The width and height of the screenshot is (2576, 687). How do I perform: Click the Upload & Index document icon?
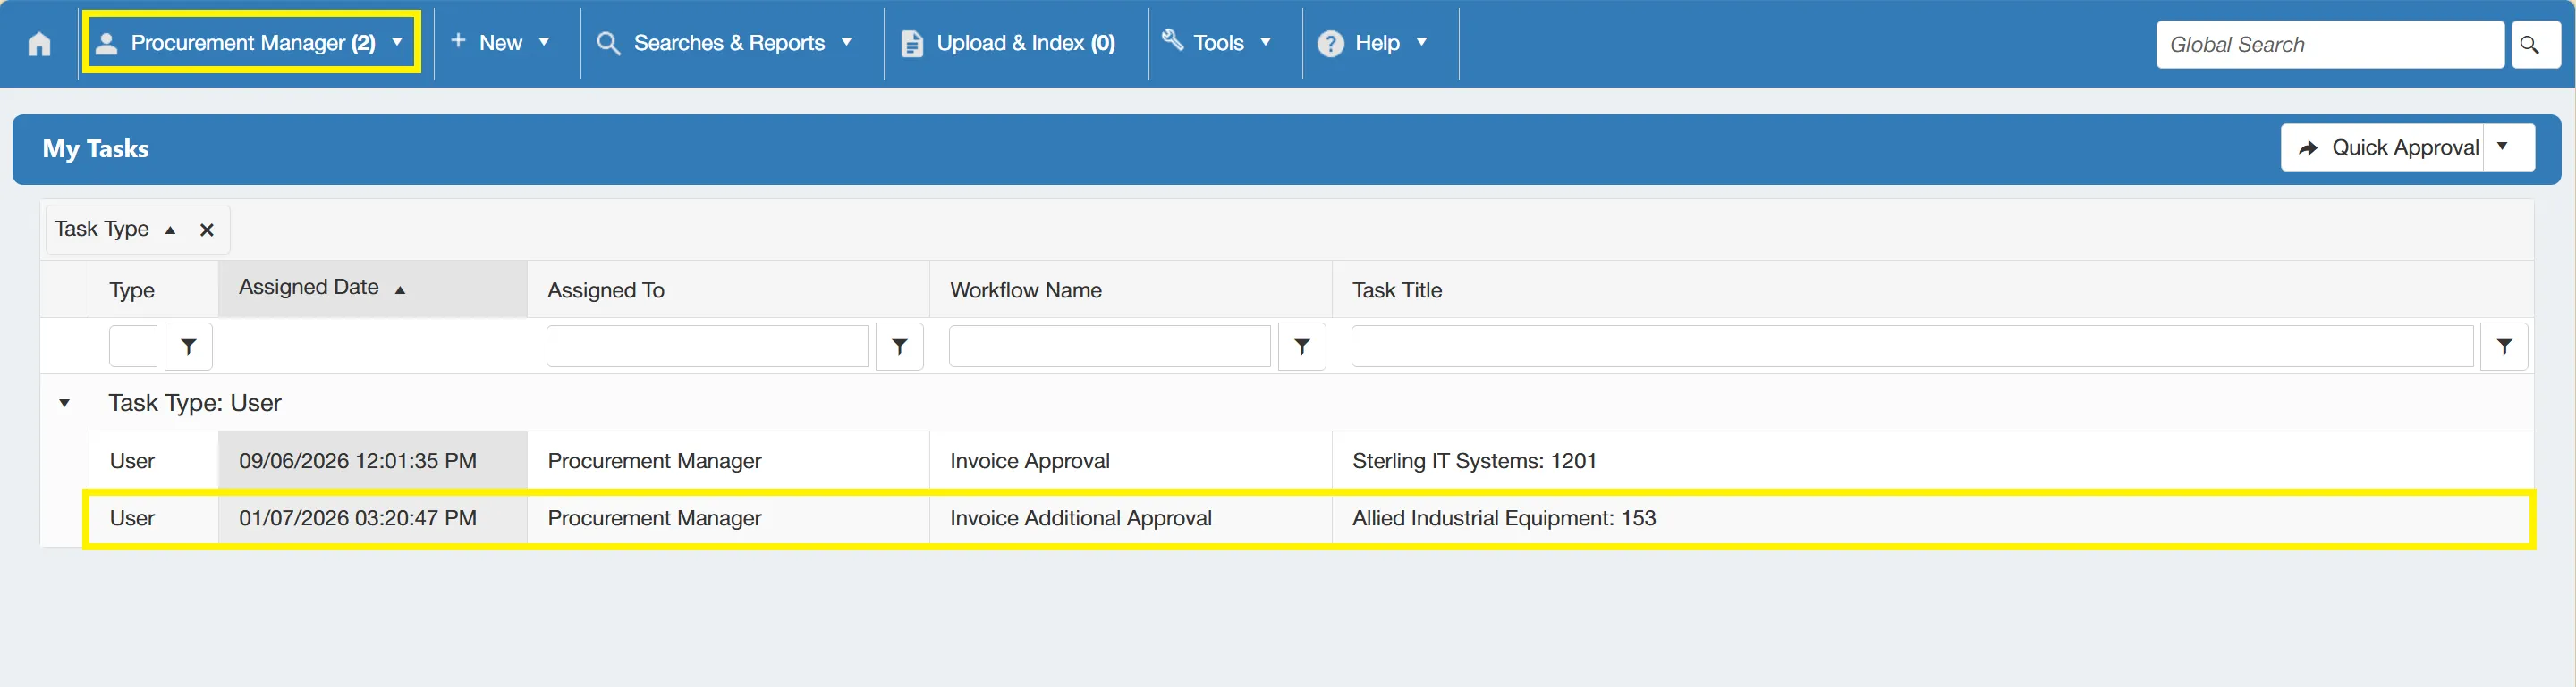pos(912,44)
